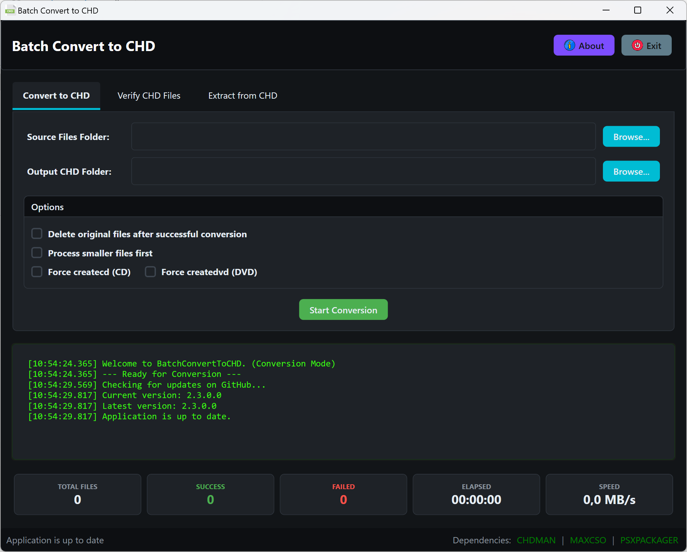This screenshot has height=552, width=687.
Task: Click status bar text 'Application is up to date'
Action: click(x=55, y=540)
